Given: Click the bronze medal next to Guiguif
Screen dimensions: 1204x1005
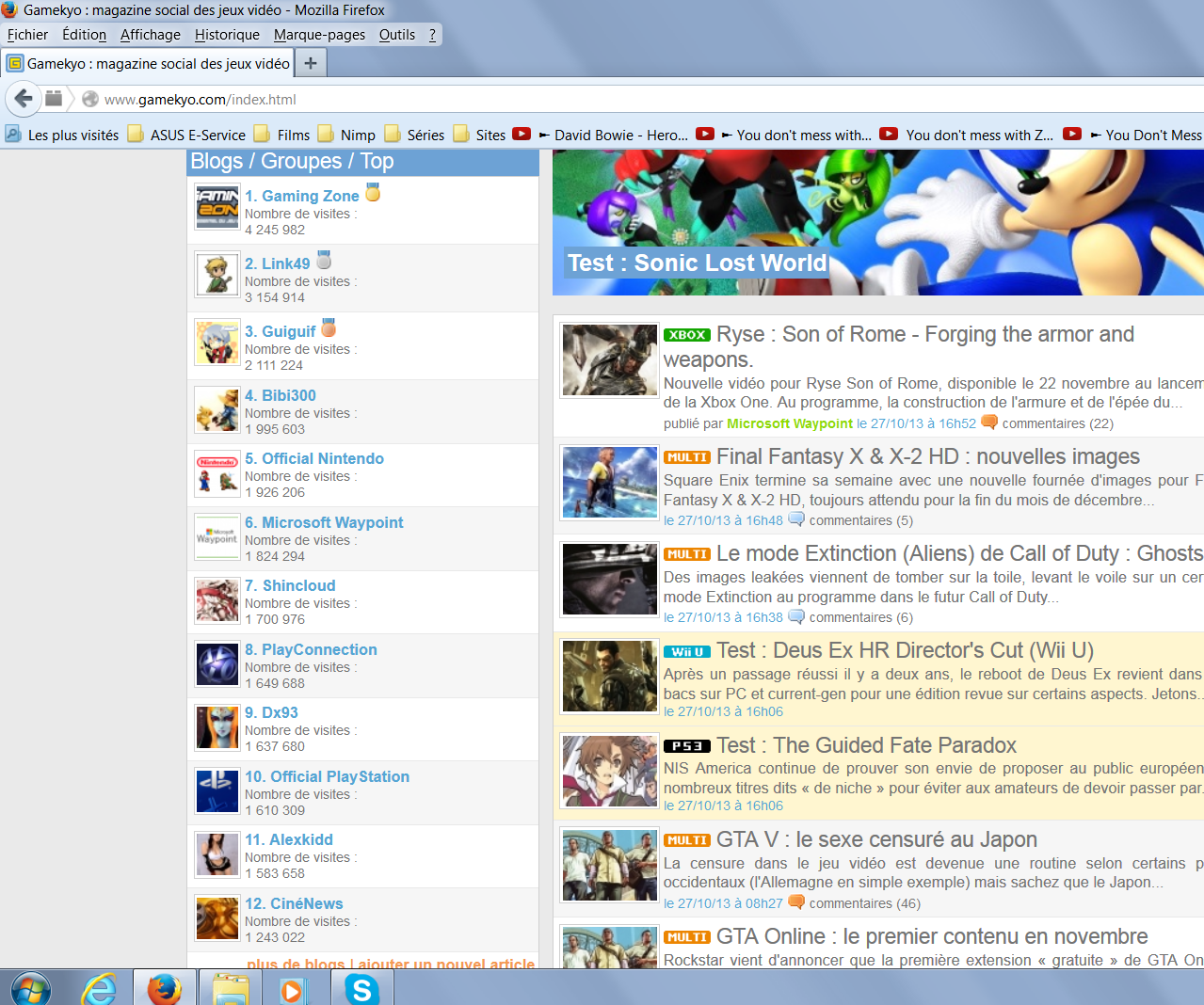Looking at the screenshot, I should (329, 328).
